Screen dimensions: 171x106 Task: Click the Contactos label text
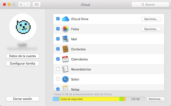pyautogui.click(x=78, y=49)
